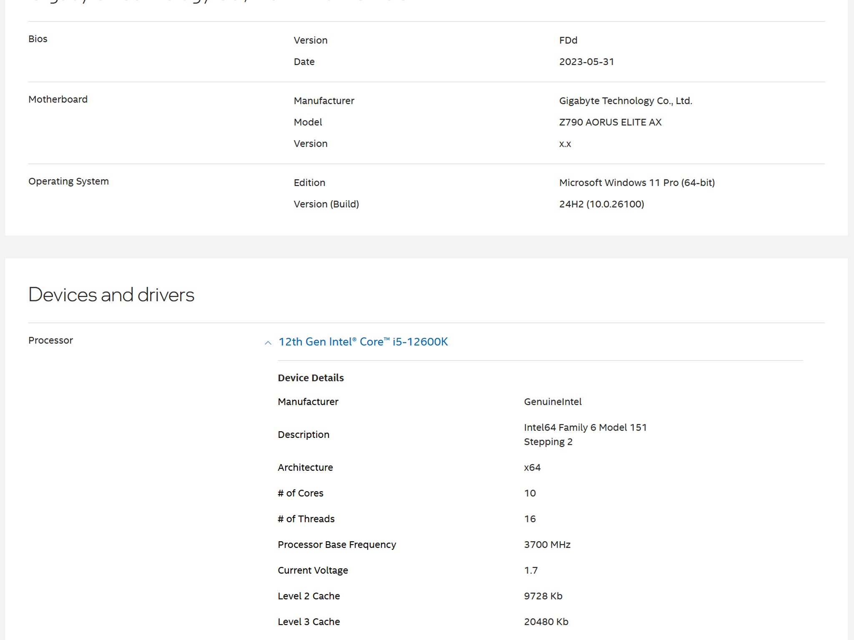Select Level 2 Cache value 9728 Kb
Screen dimensions: 854x640
point(543,596)
